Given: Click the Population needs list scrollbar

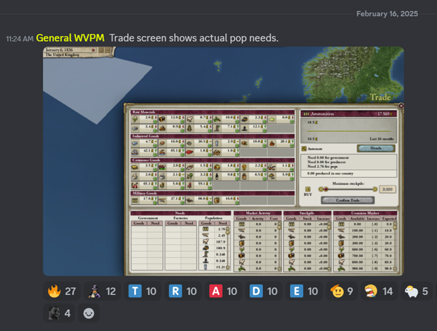Looking at the screenshot, I should [x=228, y=248].
